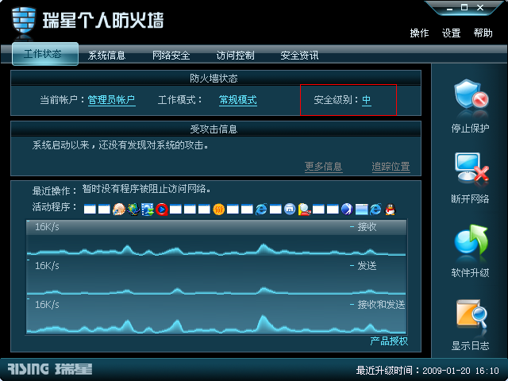The height and width of the screenshot is (381, 508).
Task: Switch to the 系统信息 tab
Action: [106, 56]
